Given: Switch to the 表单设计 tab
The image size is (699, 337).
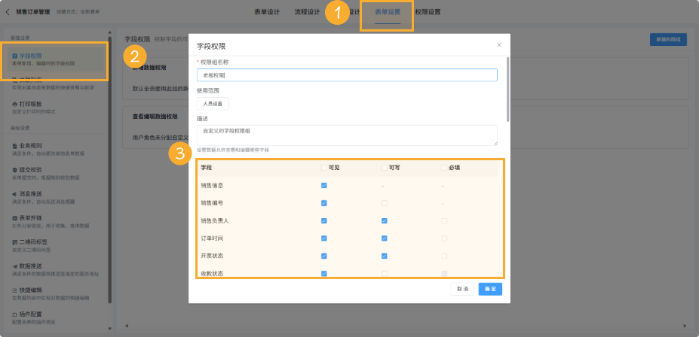Looking at the screenshot, I should (x=267, y=12).
